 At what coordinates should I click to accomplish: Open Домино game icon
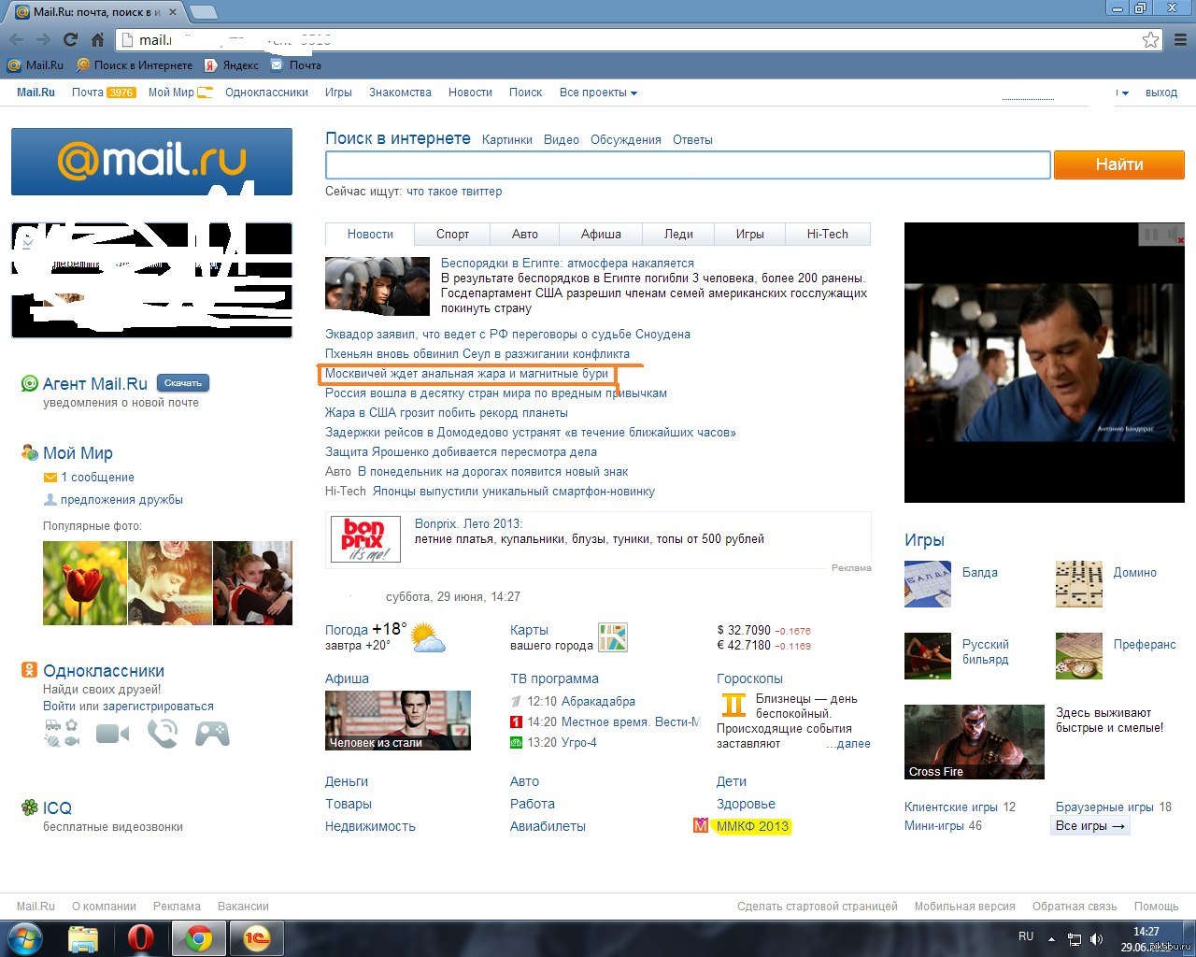pyautogui.click(x=1079, y=584)
